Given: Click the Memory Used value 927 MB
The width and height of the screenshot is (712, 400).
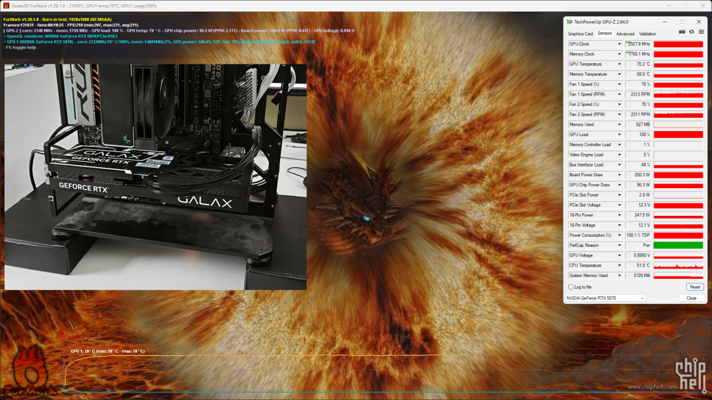Looking at the screenshot, I should 638,124.
